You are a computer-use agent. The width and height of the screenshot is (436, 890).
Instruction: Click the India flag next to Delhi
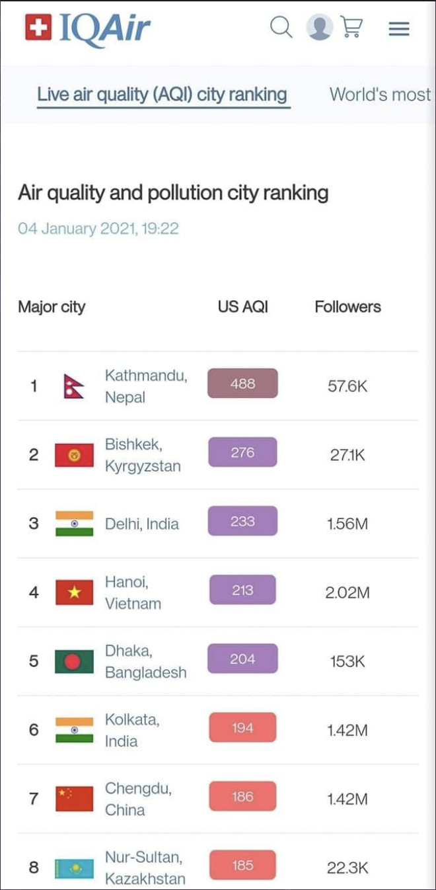pyautogui.click(x=74, y=521)
